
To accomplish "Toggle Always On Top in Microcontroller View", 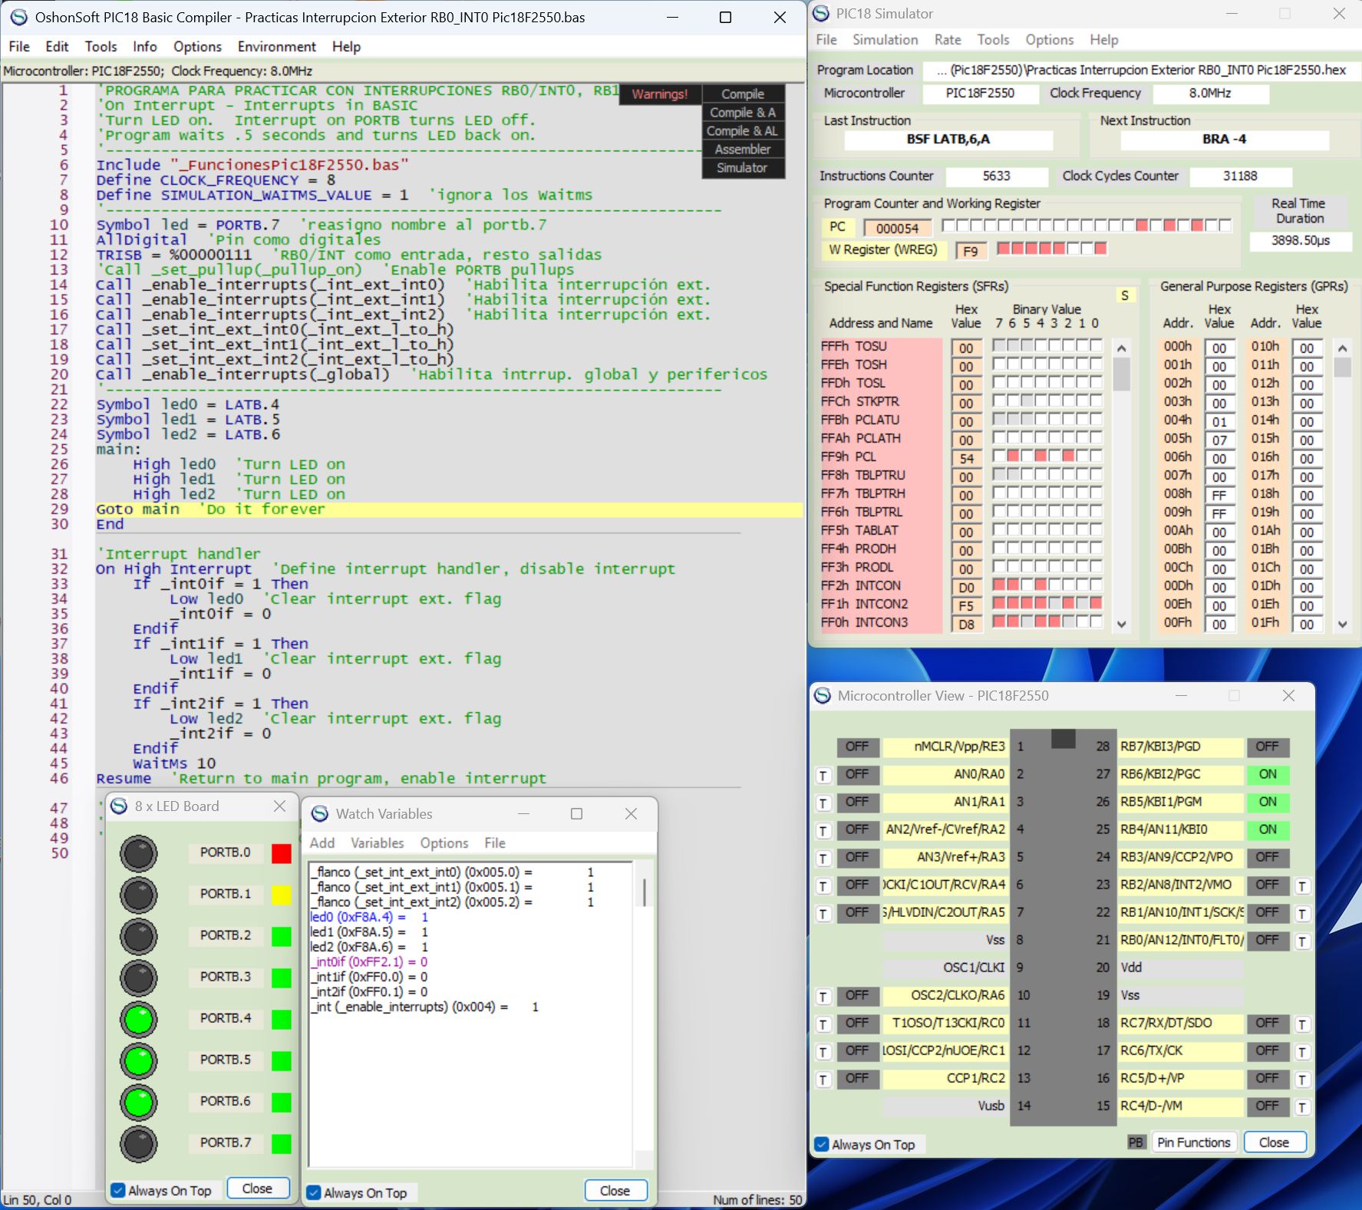I will (x=823, y=1145).
